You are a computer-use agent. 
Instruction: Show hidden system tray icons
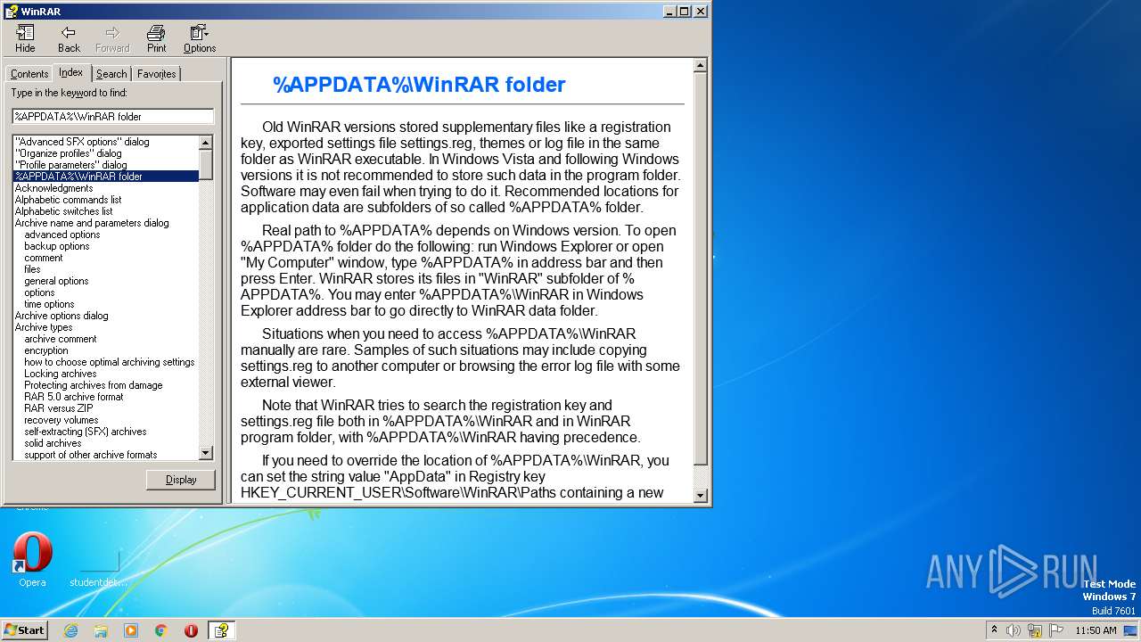tap(995, 630)
